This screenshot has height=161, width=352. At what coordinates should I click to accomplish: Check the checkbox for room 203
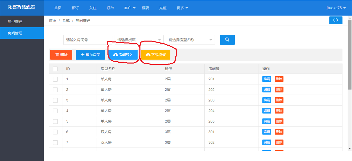[55, 100]
